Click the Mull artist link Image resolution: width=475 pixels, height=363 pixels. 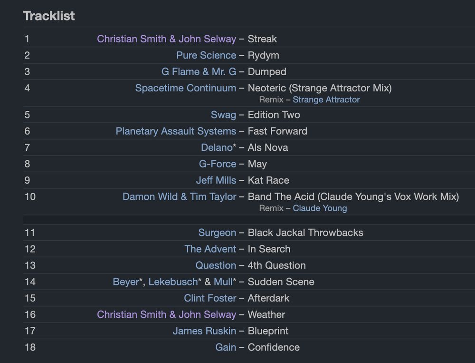[223, 282]
